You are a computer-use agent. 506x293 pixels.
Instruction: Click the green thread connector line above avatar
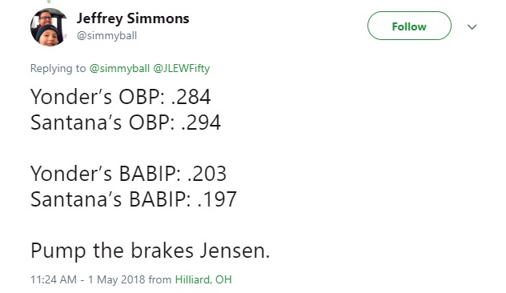pyautogui.click(x=49, y=2)
